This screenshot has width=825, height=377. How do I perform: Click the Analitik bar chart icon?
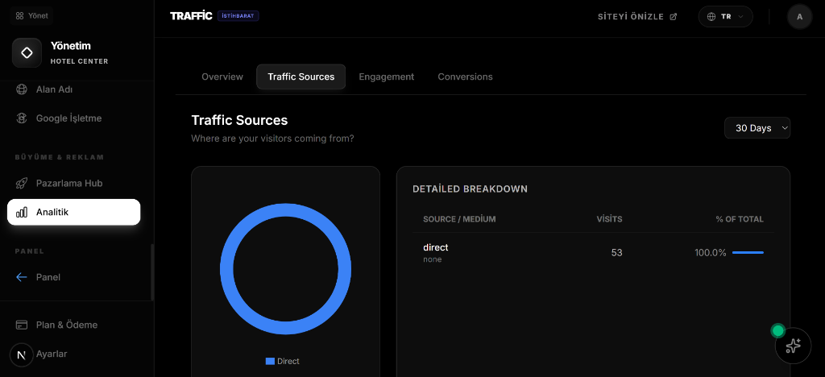(x=22, y=212)
